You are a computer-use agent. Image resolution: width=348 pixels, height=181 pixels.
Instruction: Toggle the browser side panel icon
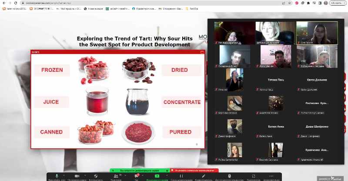320,3
